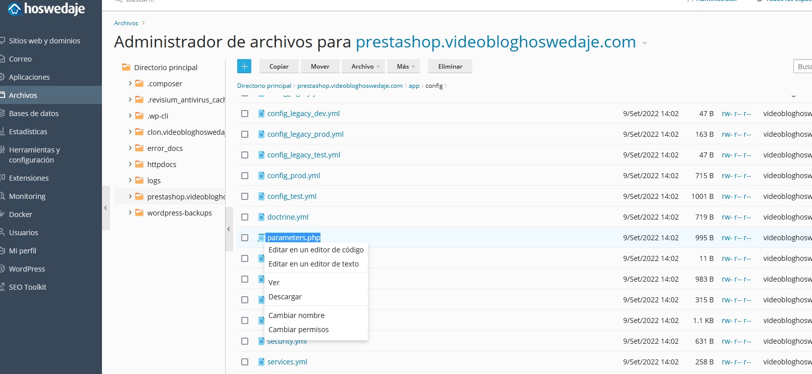Expand the error_docs tree folder
The height and width of the screenshot is (374, 812).
130,148
